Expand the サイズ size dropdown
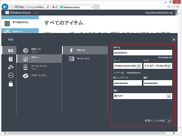Image resolution: width=182 pixels, height=136 pixels. click(157, 66)
